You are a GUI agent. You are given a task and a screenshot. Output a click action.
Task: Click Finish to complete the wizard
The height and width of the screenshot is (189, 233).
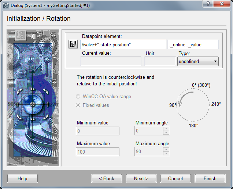(210, 178)
